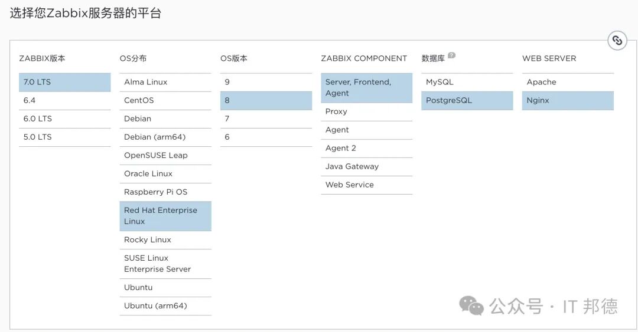The image size is (638, 332).
Task: Select OS version 8
Action: (x=266, y=100)
